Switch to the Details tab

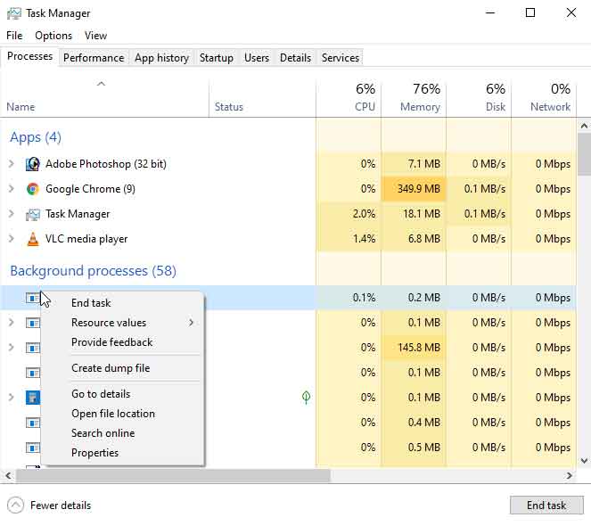[296, 58]
